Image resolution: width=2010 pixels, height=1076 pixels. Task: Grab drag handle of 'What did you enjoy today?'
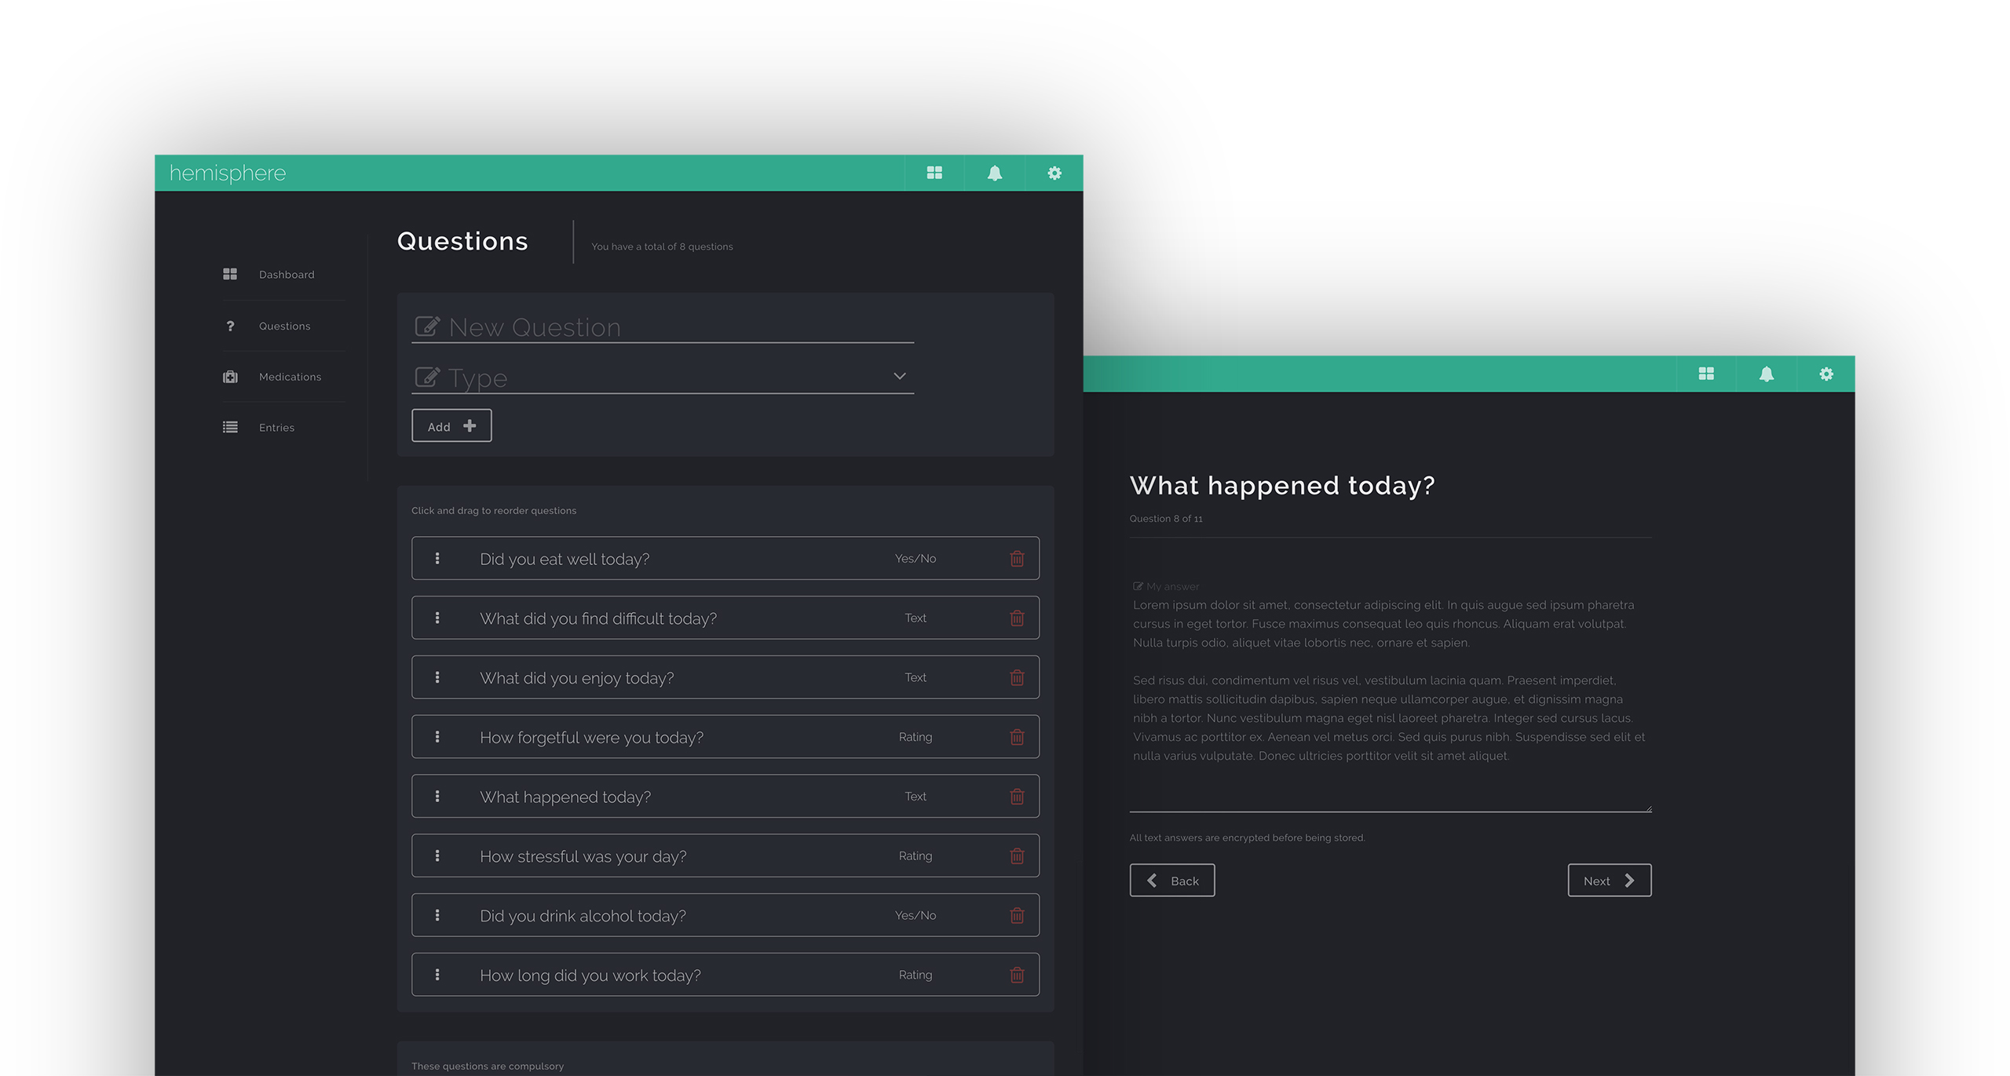437,677
